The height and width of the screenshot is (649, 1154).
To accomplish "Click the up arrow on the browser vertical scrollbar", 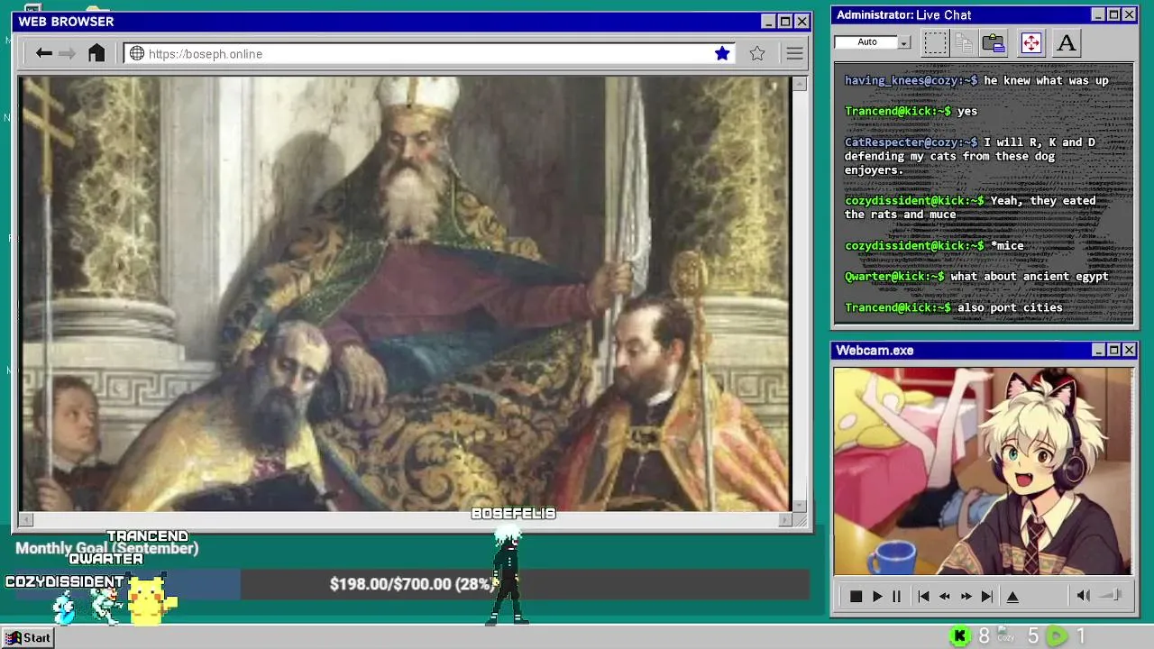I will click(799, 84).
